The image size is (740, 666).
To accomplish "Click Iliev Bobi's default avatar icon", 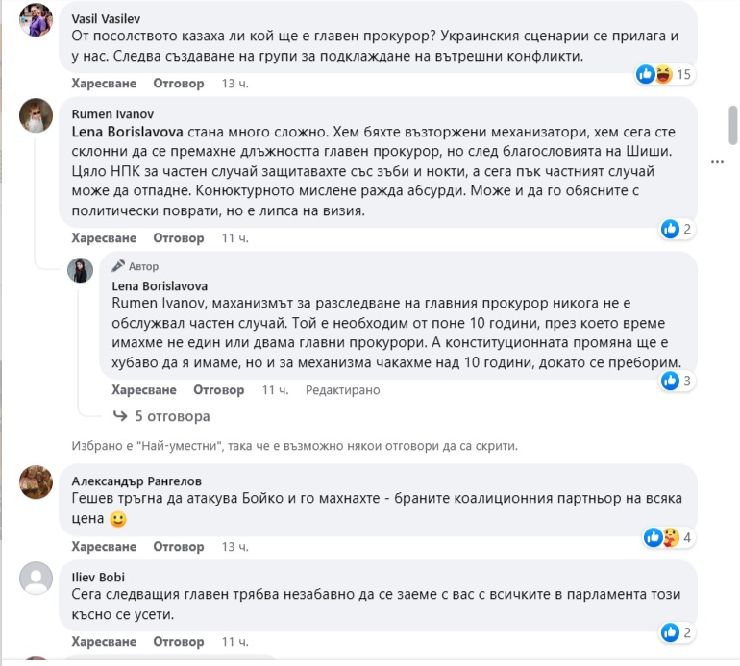I will coord(37,579).
